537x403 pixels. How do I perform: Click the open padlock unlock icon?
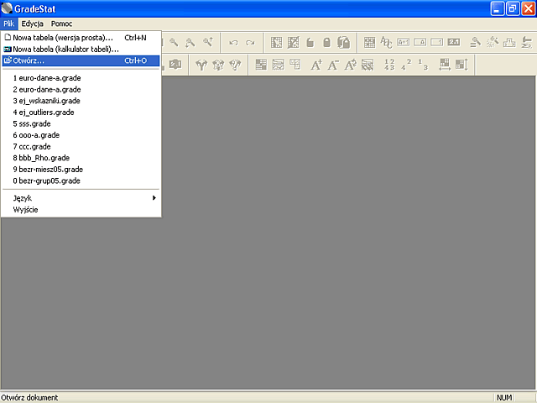pyautogui.click(x=310, y=43)
